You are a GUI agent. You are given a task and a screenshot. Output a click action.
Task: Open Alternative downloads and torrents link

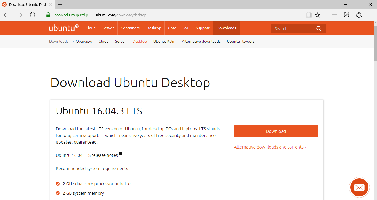[270, 147]
